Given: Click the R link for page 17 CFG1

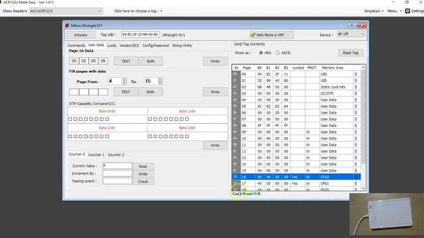Looking at the screenshot, I should tap(356, 183).
